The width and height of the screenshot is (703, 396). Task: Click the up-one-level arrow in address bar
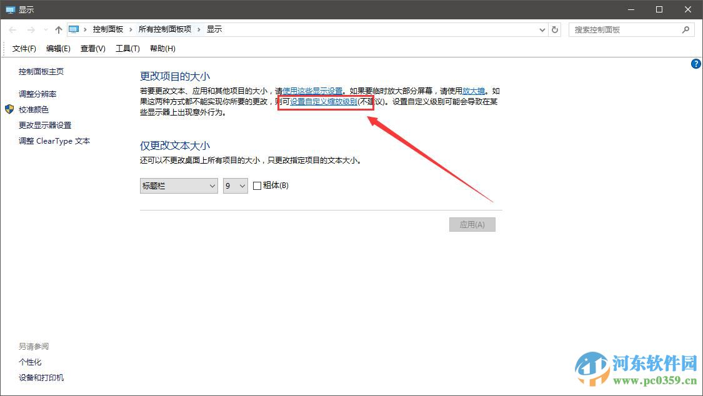(58, 29)
